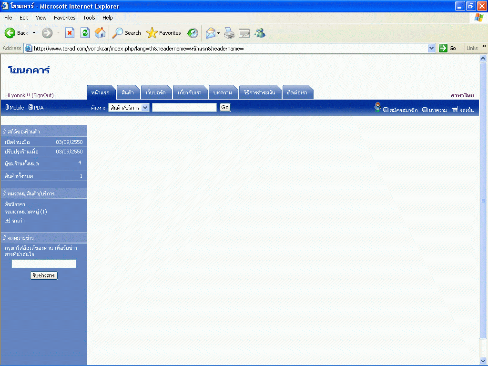The image size is (488, 366).
Task: Go to the Home page icon
Action: coord(100,33)
